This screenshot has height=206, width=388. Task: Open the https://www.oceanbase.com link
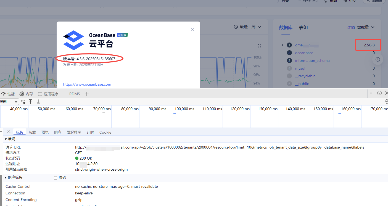pos(87,84)
